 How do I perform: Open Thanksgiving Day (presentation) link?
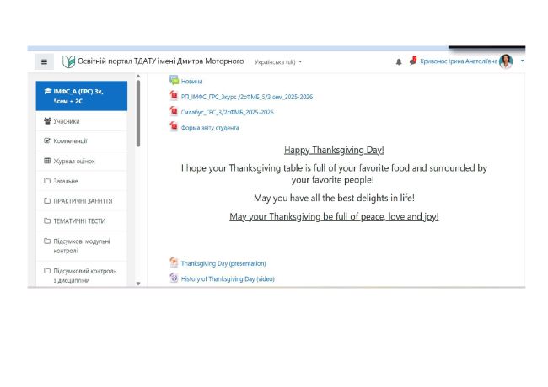tap(223, 263)
